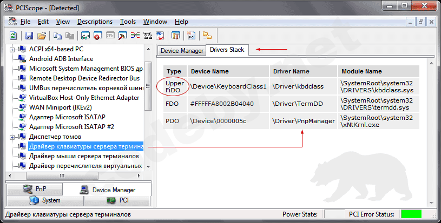Open the Tools menu

[x=128, y=22]
